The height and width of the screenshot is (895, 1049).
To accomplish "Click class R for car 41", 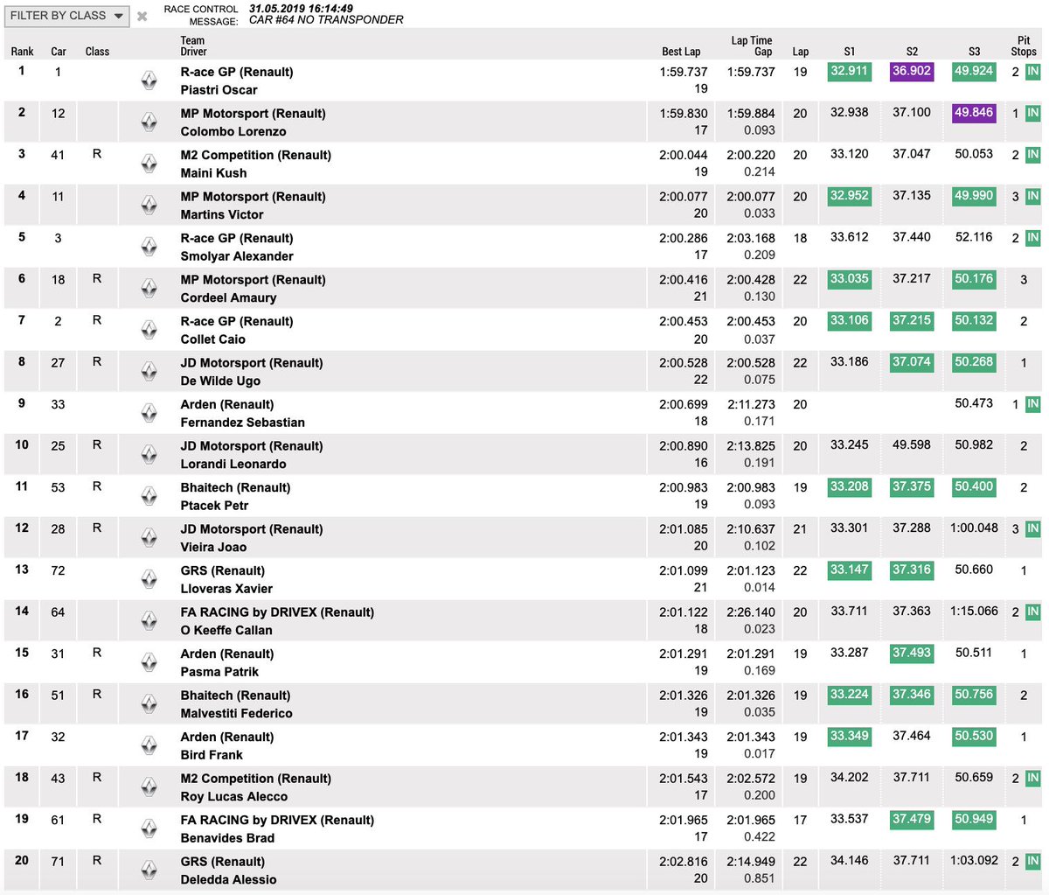I will [97, 154].
